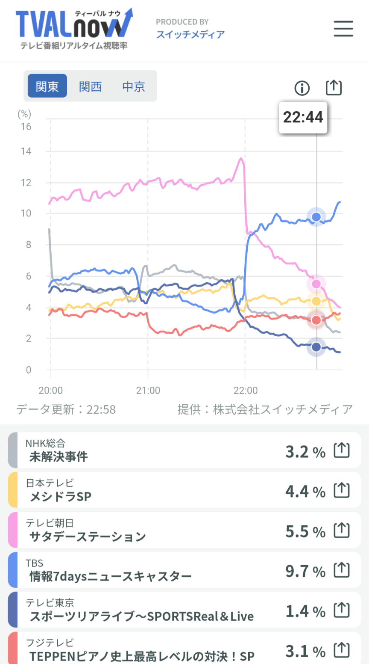Share NHK総合 未解決事件 rating
The width and height of the screenshot is (369, 664).
[x=342, y=451]
